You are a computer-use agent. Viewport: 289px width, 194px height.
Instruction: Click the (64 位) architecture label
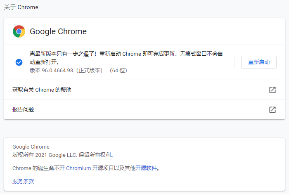click(x=118, y=71)
